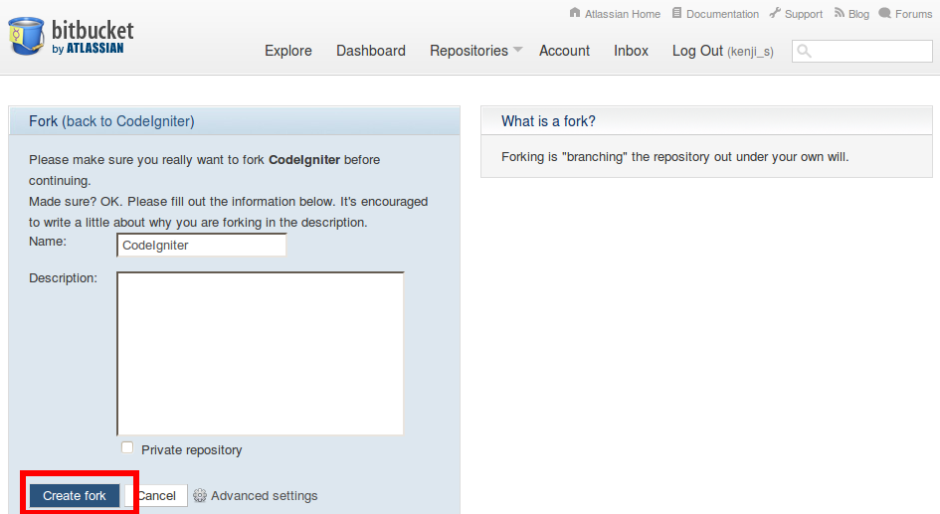Click the Support wrench icon
The width and height of the screenshot is (940, 514).
click(x=775, y=13)
